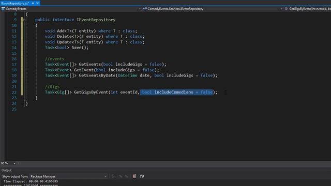Click 'GetGigsByEvent' method name in code
331x186 pixels.
coord(91,92)
